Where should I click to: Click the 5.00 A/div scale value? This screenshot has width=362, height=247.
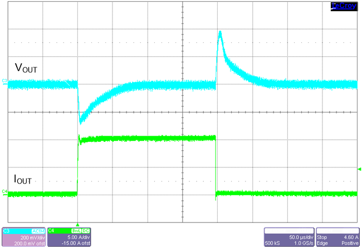tap(79, 238)
